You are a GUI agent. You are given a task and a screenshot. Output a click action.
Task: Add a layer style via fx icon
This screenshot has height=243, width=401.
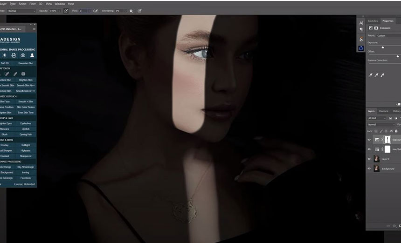tap(394, 226)
